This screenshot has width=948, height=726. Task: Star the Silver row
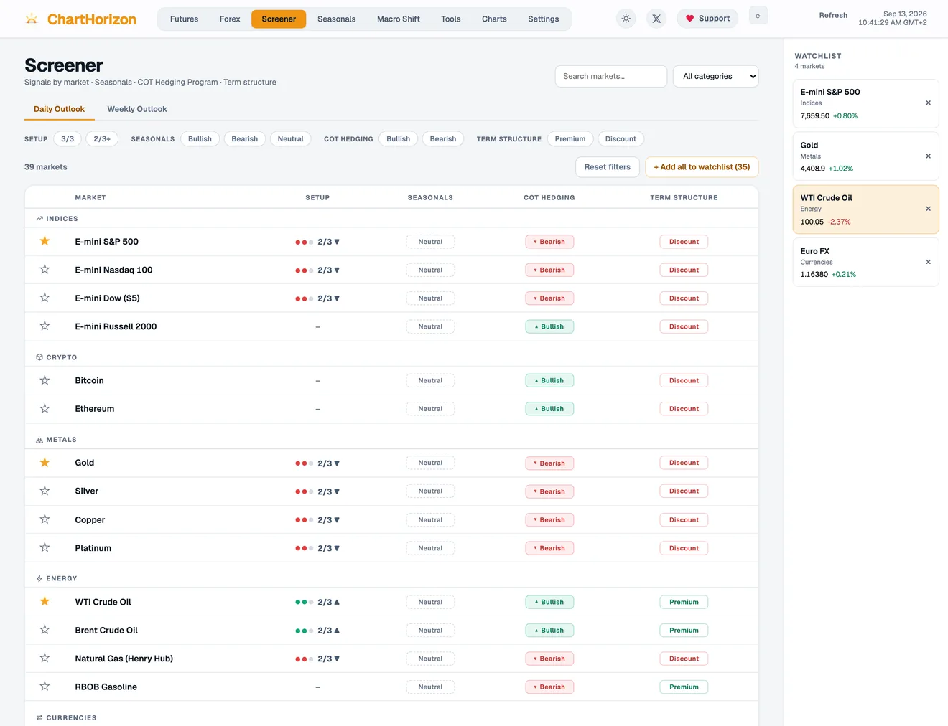(x=45, y=491)
